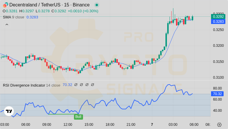The height and width of the screenshot is (129, 228).
Task: Click the Open value 0.3281
Action: click(x=12, y=11)
